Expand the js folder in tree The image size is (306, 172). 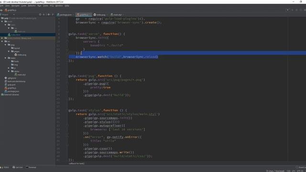coord(9,68)
